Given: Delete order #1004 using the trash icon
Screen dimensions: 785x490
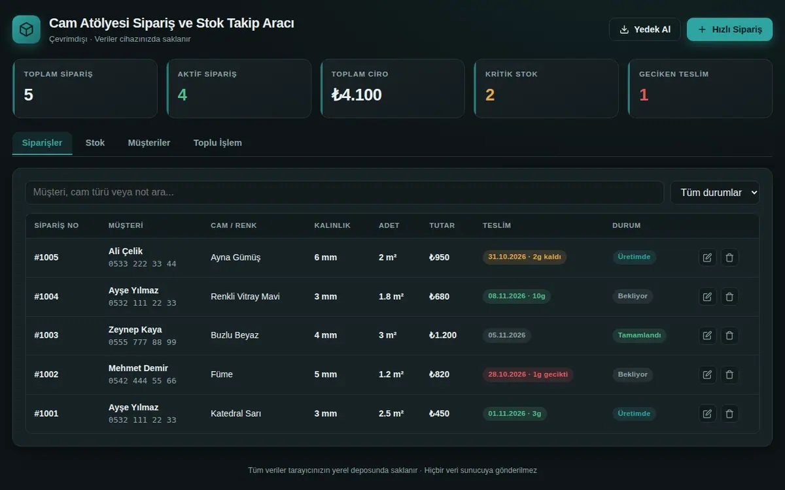Looking at the screenshot, I should point(730,297).
